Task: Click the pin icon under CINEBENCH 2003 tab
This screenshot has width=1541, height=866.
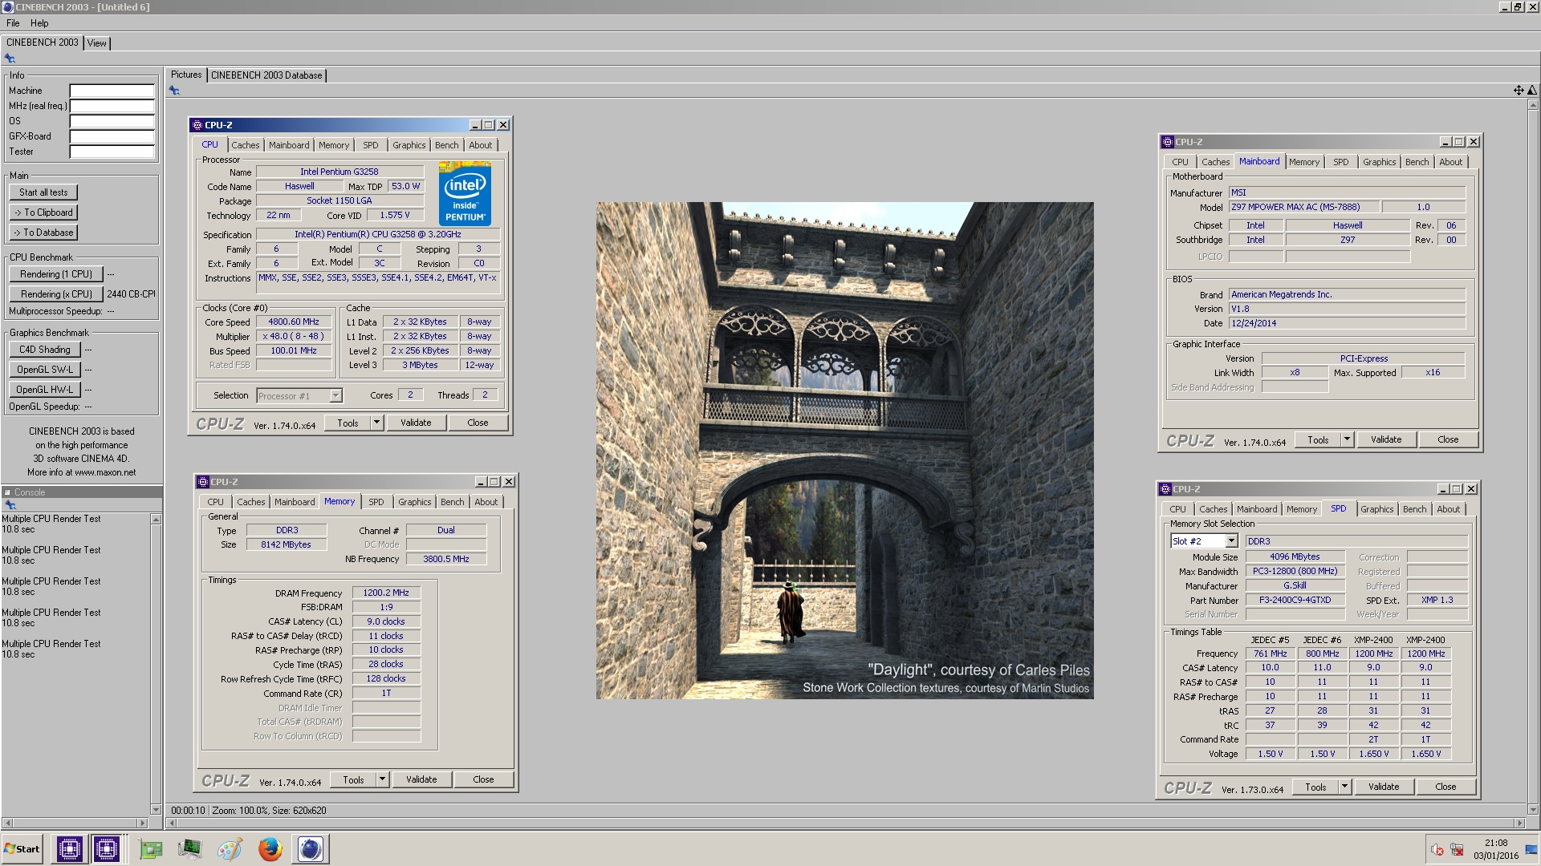Action: (x=10, y=59)
